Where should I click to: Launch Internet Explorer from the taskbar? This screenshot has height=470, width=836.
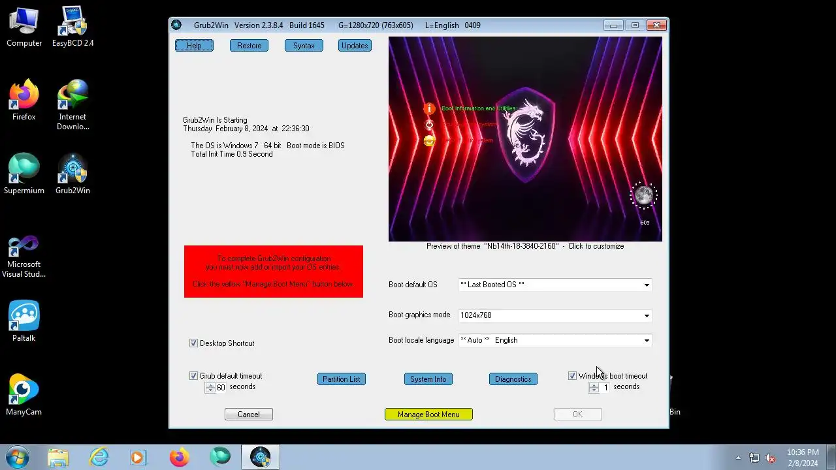coord(99,457)
